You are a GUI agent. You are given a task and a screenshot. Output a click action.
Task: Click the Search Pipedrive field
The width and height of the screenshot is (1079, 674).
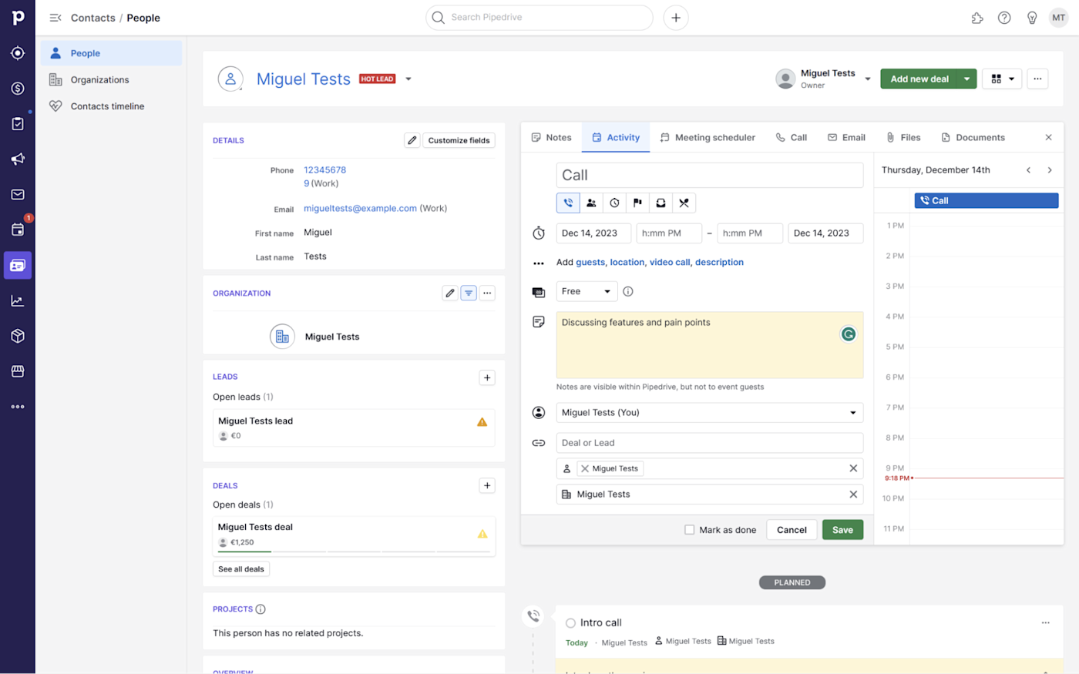coord(539,18)
